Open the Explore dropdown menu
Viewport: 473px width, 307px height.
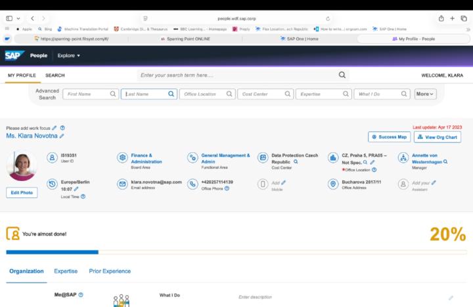(x=69, y=56)
